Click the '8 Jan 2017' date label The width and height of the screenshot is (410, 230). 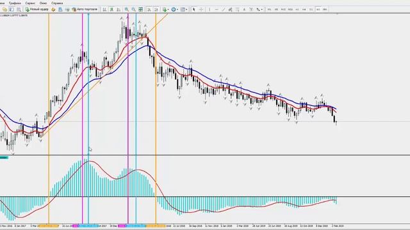pyautogui.click(x=20, y=226)
